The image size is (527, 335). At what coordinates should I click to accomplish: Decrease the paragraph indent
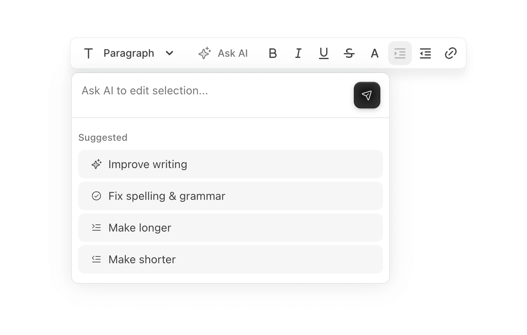425,53
